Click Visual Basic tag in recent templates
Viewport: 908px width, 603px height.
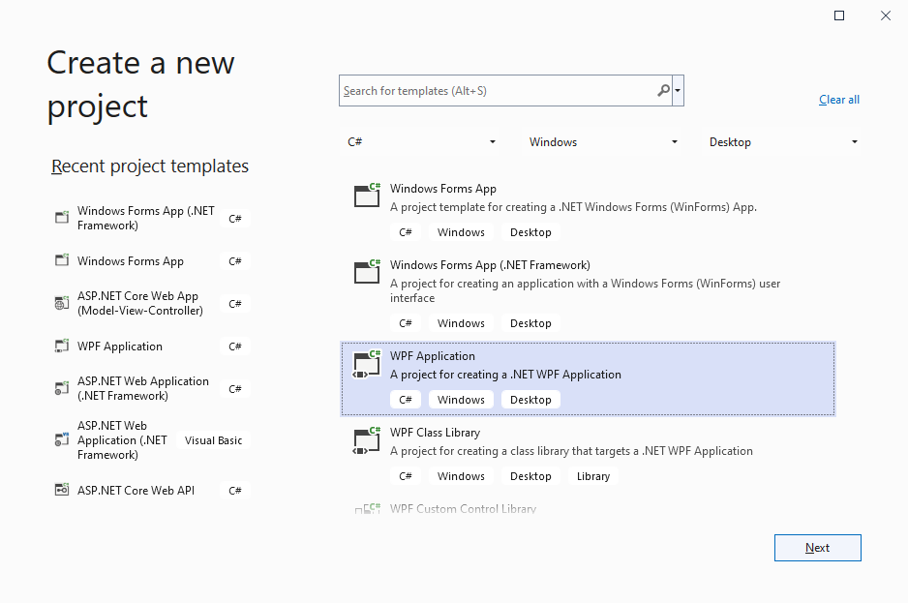(x=213, y=440)
